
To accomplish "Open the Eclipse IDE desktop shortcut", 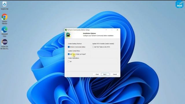I will tap(5, 44).
